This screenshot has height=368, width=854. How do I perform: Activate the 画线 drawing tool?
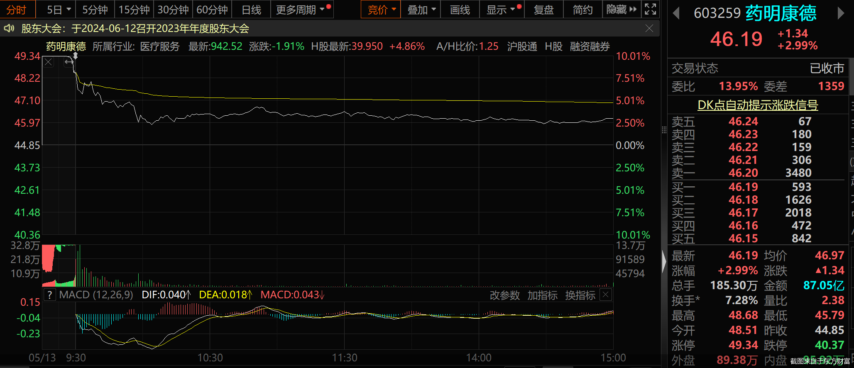click(460, 10)
